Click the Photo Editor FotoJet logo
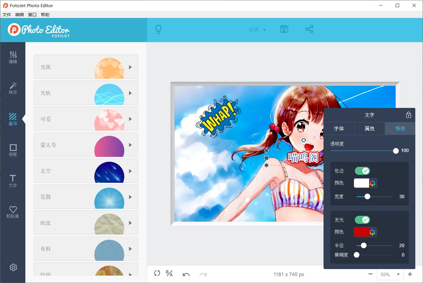The width and height of the screenshot is (423, 283). 39,30
